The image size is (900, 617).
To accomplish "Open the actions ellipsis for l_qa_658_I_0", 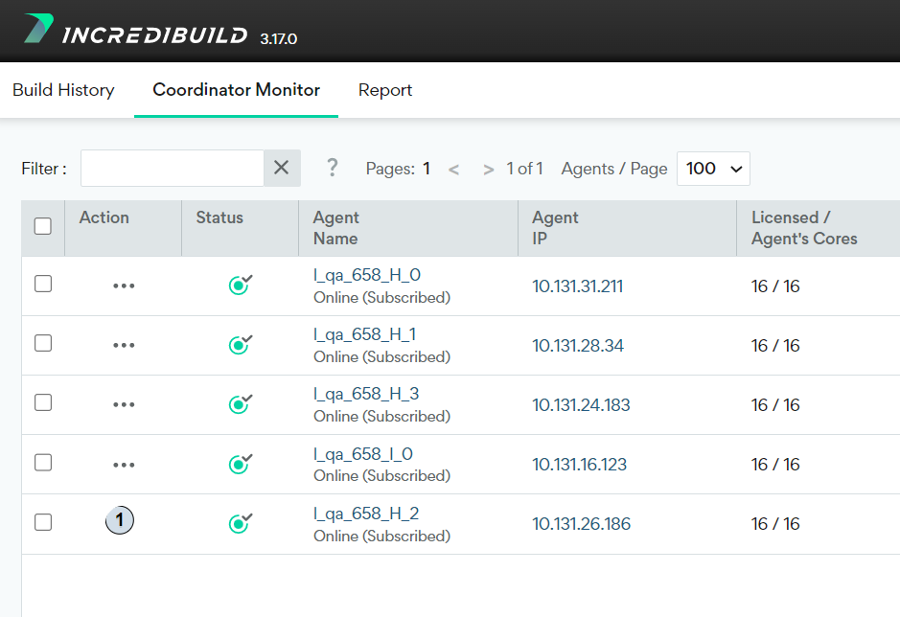I will tap(123, 463).
